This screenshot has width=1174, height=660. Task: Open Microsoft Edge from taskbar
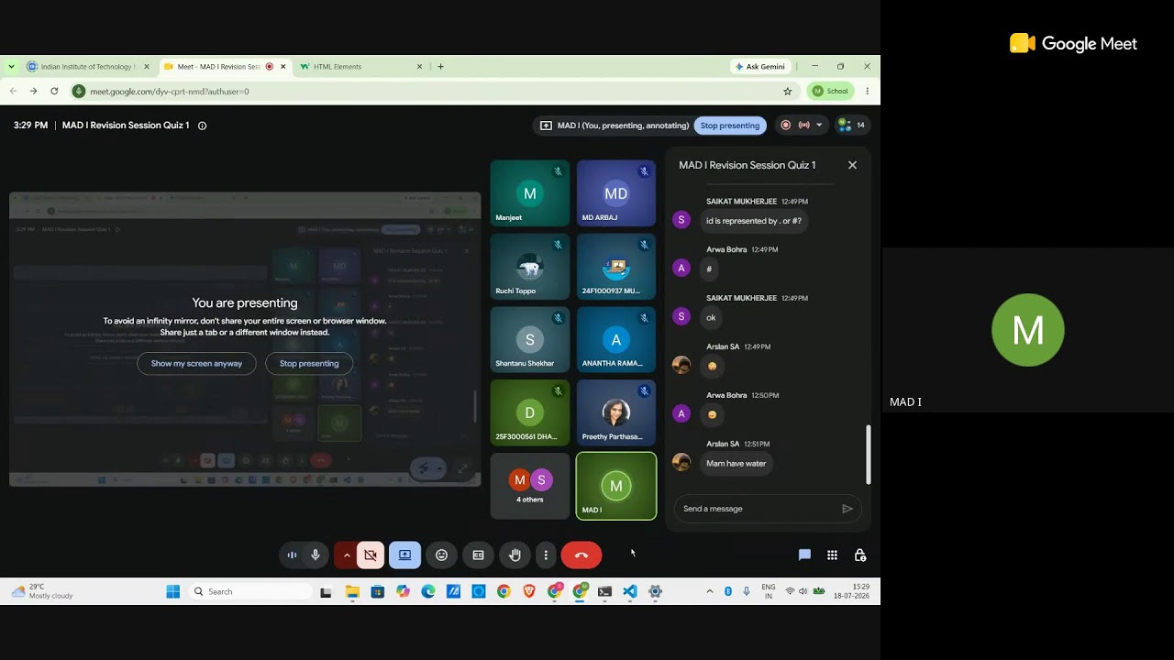point(428,591)
